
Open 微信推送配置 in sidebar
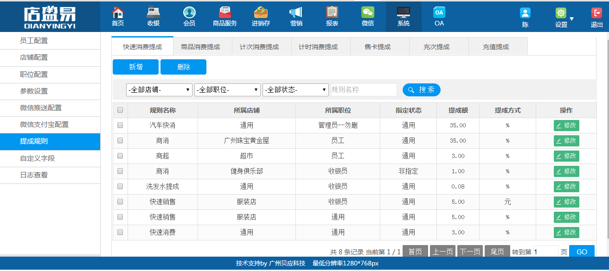coord(50,108)
